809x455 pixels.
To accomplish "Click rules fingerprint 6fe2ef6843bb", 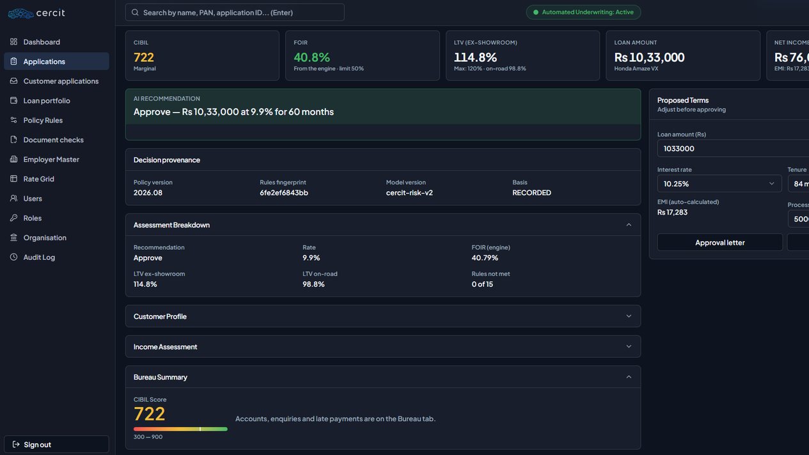I will point(284,192).
